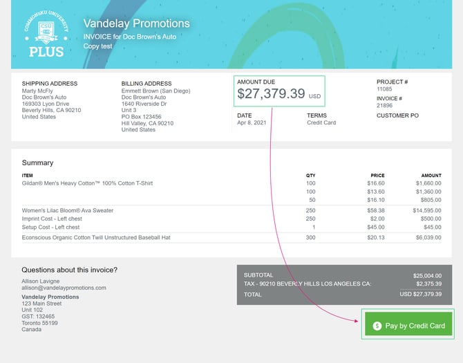Click the dollar icon on the pay button
Viewport: 463px width, 363px height.
click(x=377, y=326)
